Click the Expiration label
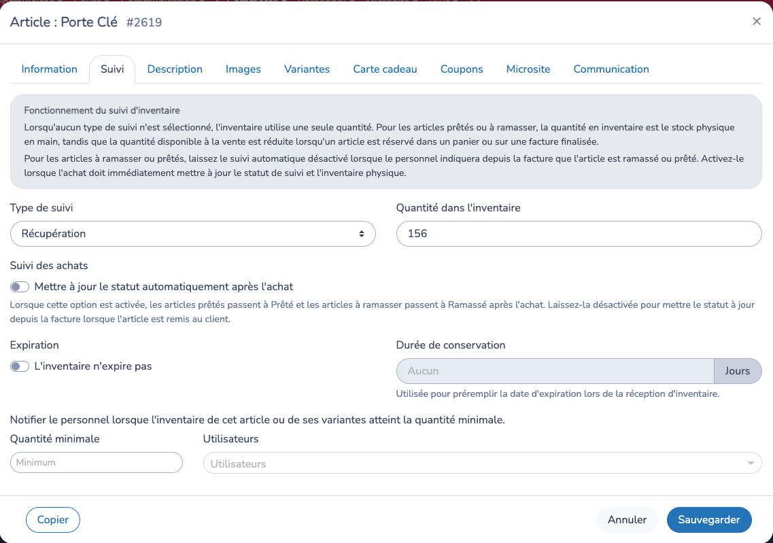 click(35, 345)
